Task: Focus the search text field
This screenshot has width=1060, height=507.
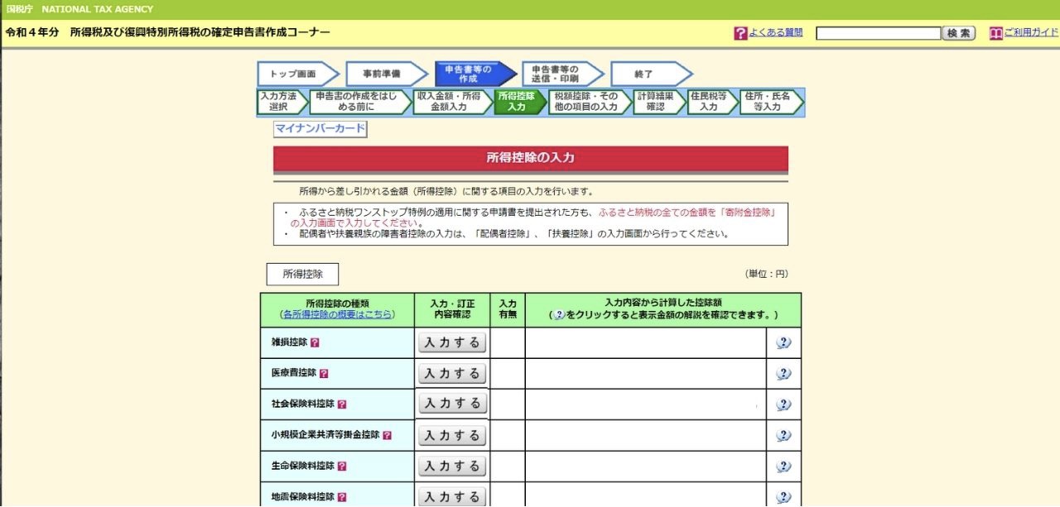Action: click(879, 34)
